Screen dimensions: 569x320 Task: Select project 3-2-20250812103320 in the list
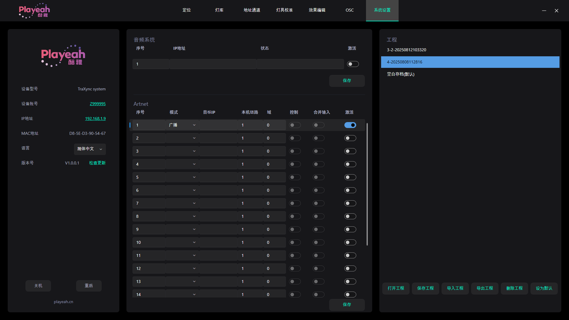[x=406, y=50]
